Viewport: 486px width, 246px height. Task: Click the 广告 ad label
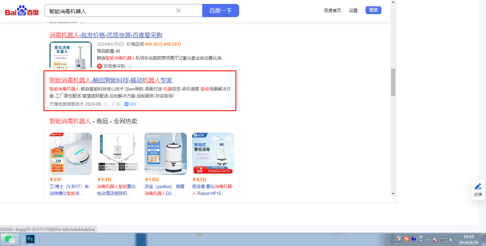(x=116, y=104)
